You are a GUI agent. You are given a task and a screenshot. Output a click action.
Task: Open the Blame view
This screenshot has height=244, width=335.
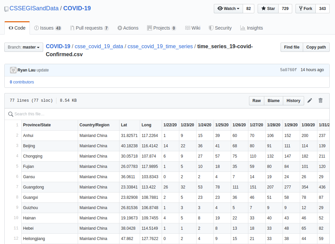[274, 101]
